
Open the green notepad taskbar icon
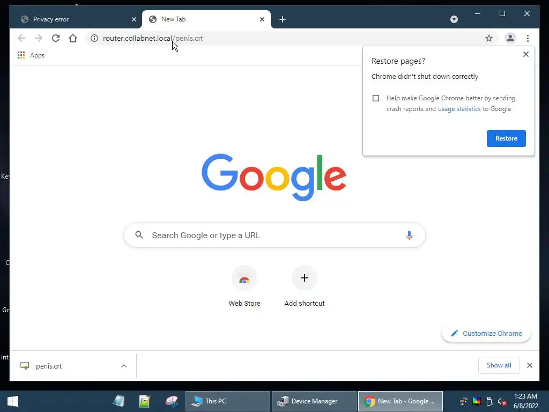[145, 401]
